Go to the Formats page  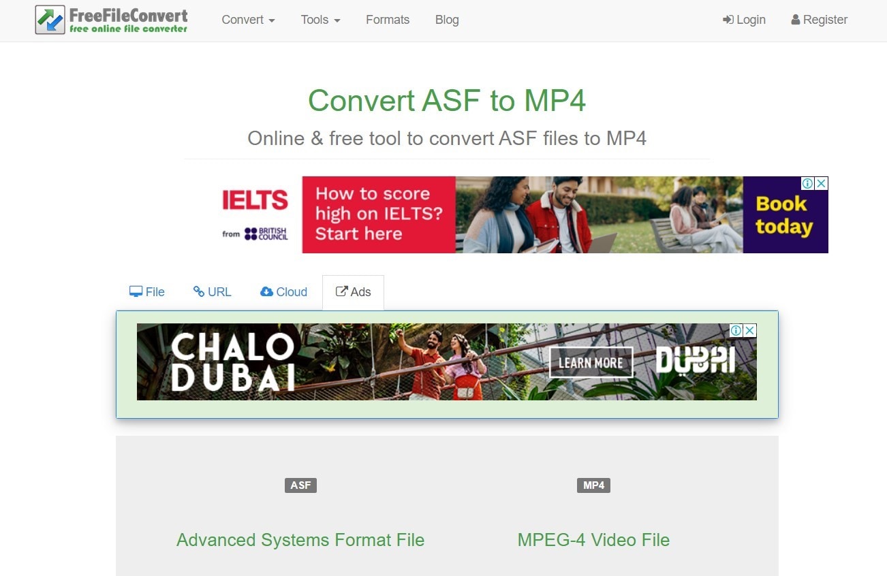(388, 20)
